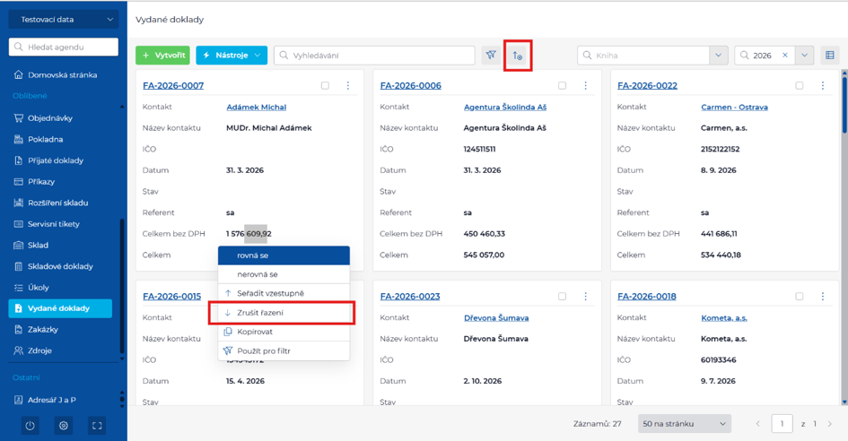848x441 pixels.
Task: Open settings gear in sidebar footer
Action: pyautogui.click(x=64, y=426)
